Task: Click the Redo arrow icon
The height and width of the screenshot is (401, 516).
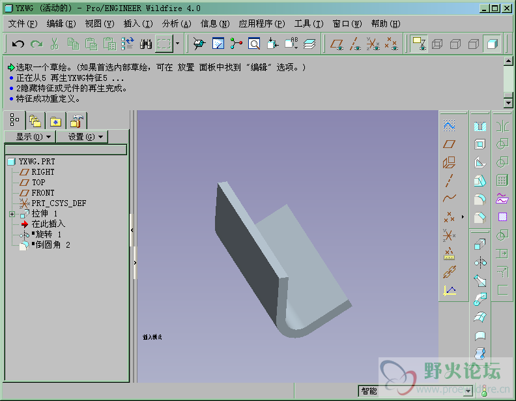Action: [36, 44]
